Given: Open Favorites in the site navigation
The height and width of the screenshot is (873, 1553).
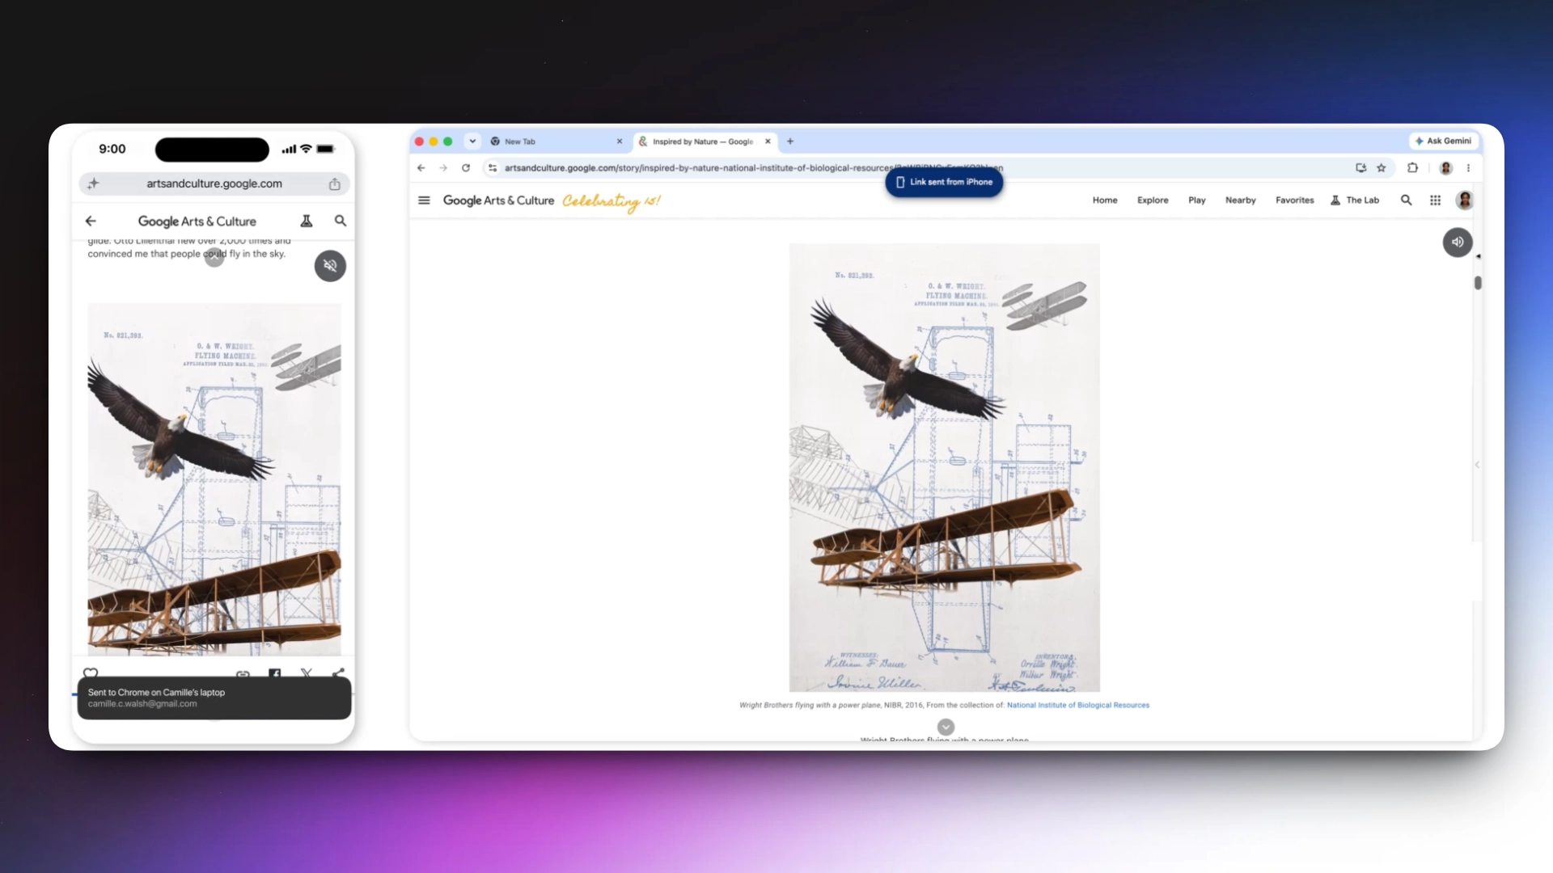Looking at the screenshot, I should pos(1295,200).
